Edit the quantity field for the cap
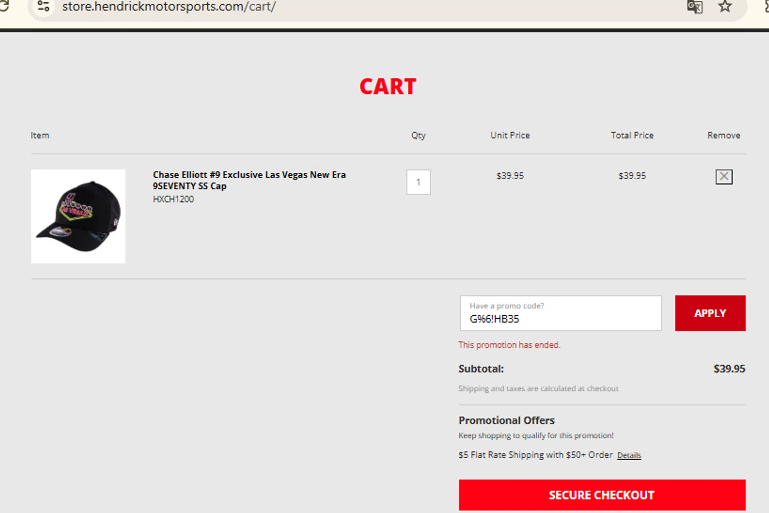The width and height of the screenshot is (769, 513). (x=418, y=182)
